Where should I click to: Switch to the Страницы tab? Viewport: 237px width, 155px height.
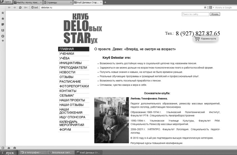[57, 2]
